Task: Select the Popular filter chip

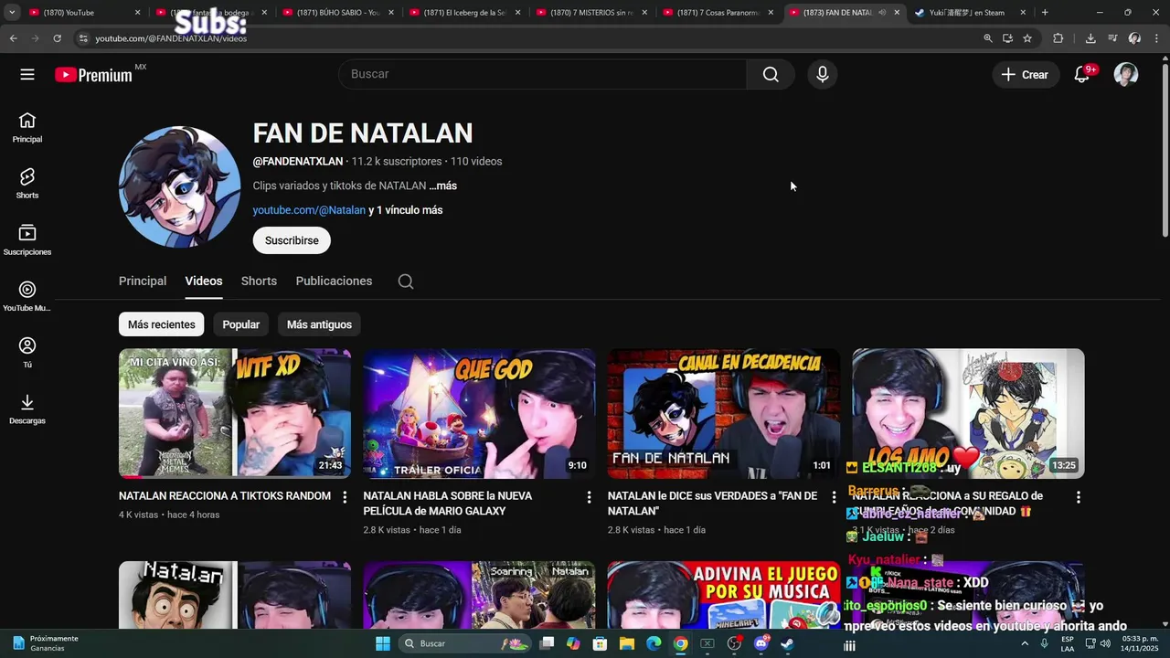Action: (241, 324)
